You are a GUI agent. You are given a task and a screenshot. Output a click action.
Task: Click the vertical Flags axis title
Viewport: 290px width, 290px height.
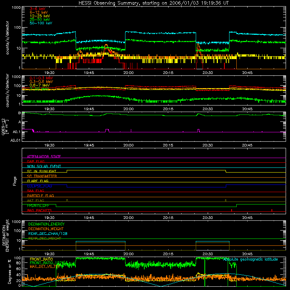tap(15, 181)
